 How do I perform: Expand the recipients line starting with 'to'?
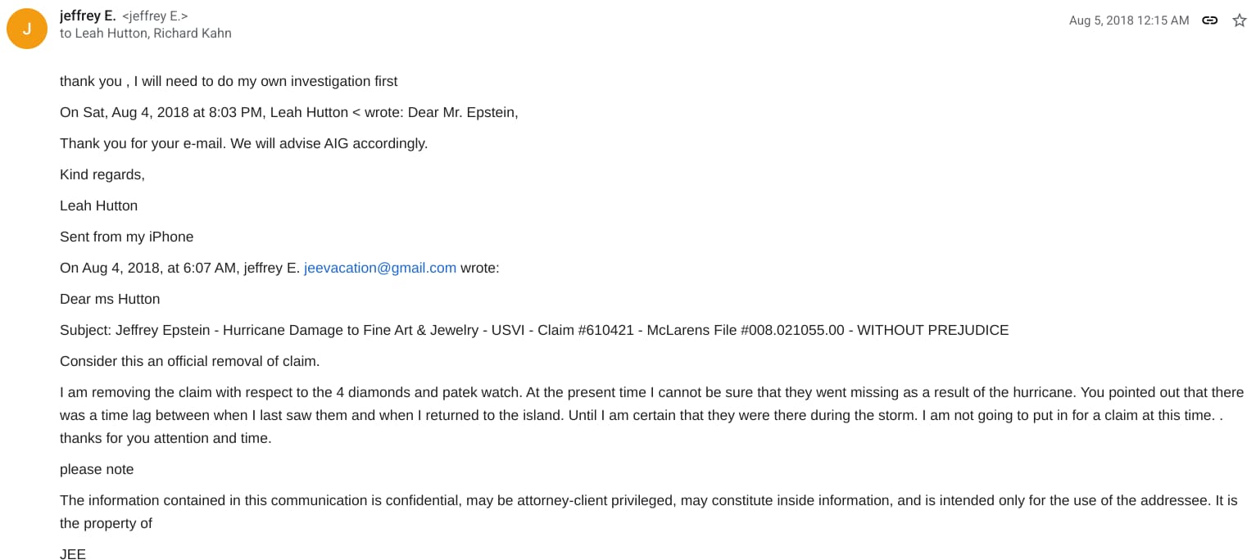(146, 34)
